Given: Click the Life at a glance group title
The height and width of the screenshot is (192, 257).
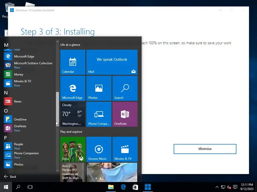Looking at the screenshot, I should 70,44.
